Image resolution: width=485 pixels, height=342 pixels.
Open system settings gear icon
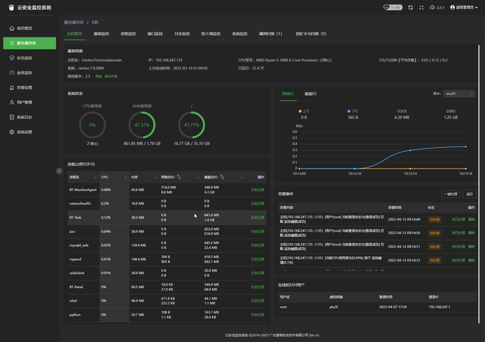click(x=12, y=132)
